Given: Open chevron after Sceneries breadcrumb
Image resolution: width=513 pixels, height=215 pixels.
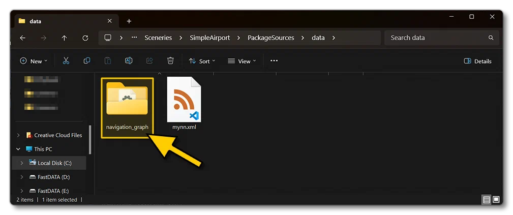Looking at the screenshot, I should (x=181, y=38).
